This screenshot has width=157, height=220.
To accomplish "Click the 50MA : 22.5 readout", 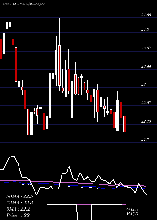I will tap(19, 196).
